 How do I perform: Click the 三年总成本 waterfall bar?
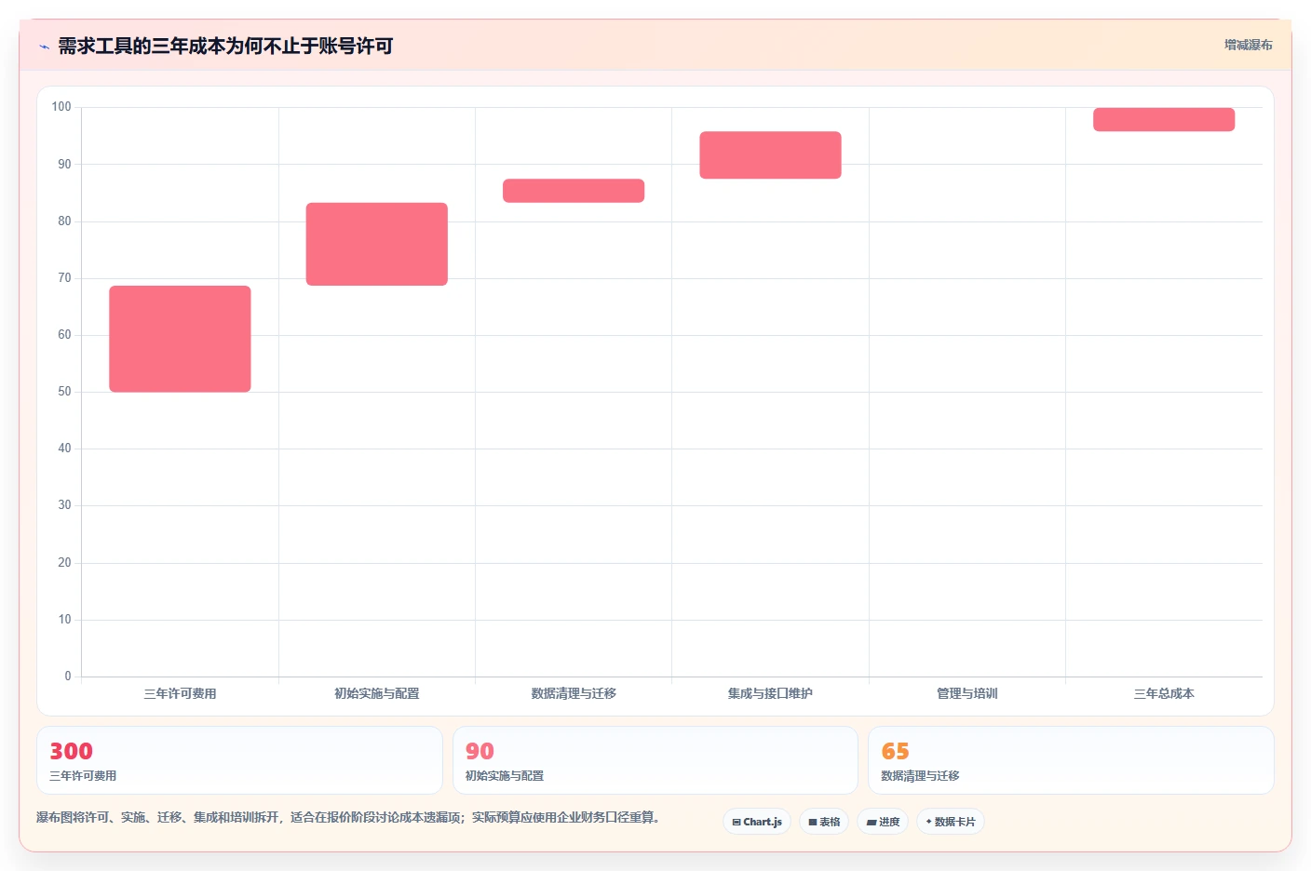pyautogui.click(x=1164, y=119)
